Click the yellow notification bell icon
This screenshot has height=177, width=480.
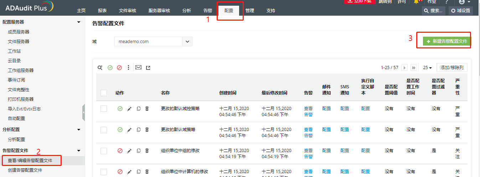[416, 2]
